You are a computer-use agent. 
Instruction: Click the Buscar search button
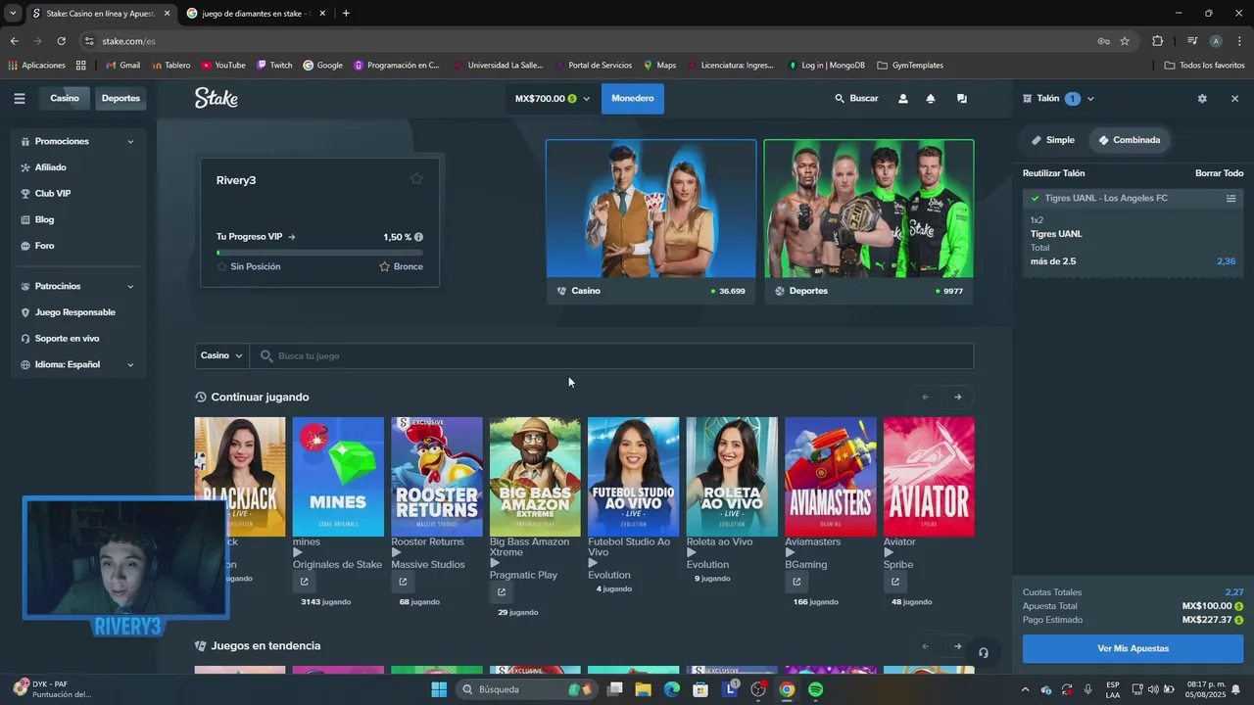coord(856,99)
